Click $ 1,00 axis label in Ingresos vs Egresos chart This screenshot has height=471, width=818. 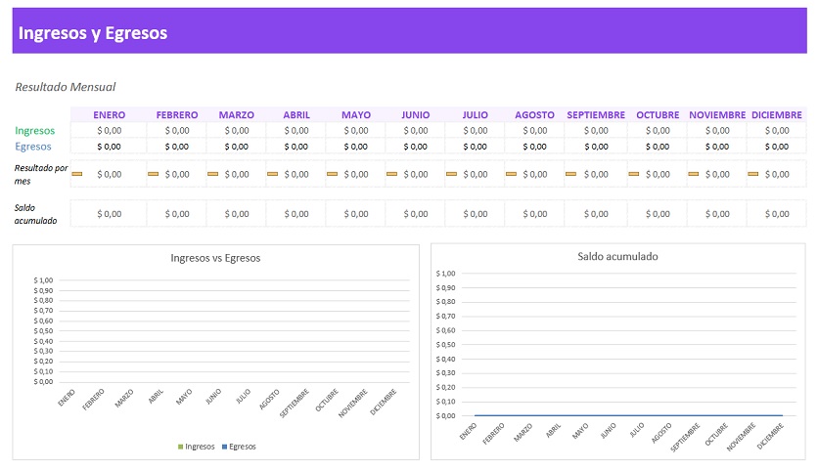[43, 280]
